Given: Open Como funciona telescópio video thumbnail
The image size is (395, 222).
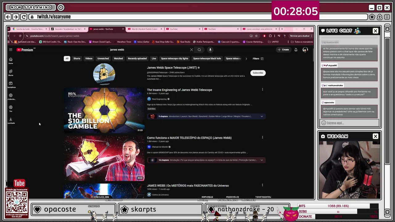Looking at the screenshot, I should [104, 158].
